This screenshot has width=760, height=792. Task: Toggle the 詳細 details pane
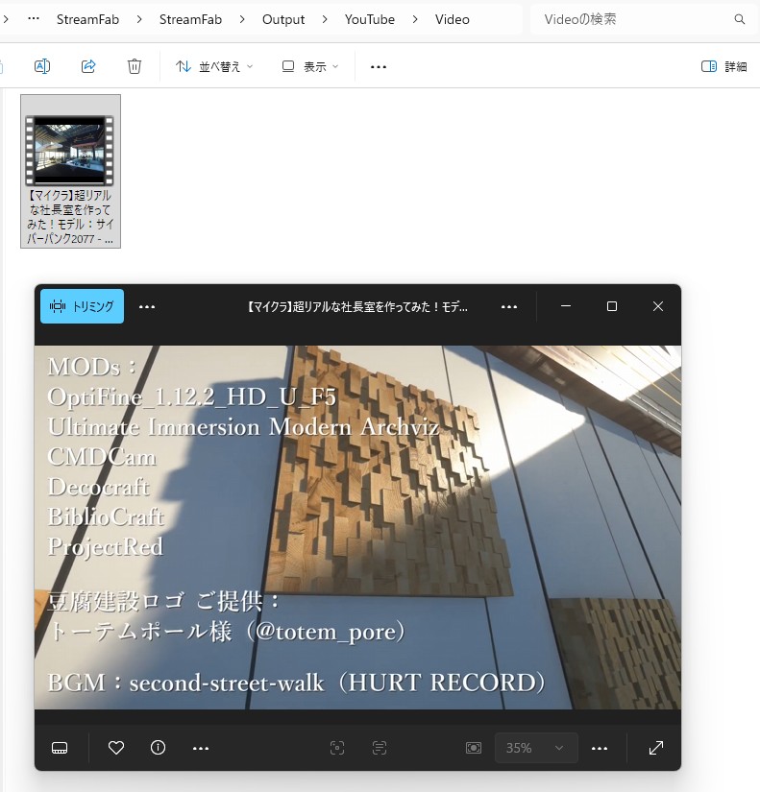coord(723,66)
